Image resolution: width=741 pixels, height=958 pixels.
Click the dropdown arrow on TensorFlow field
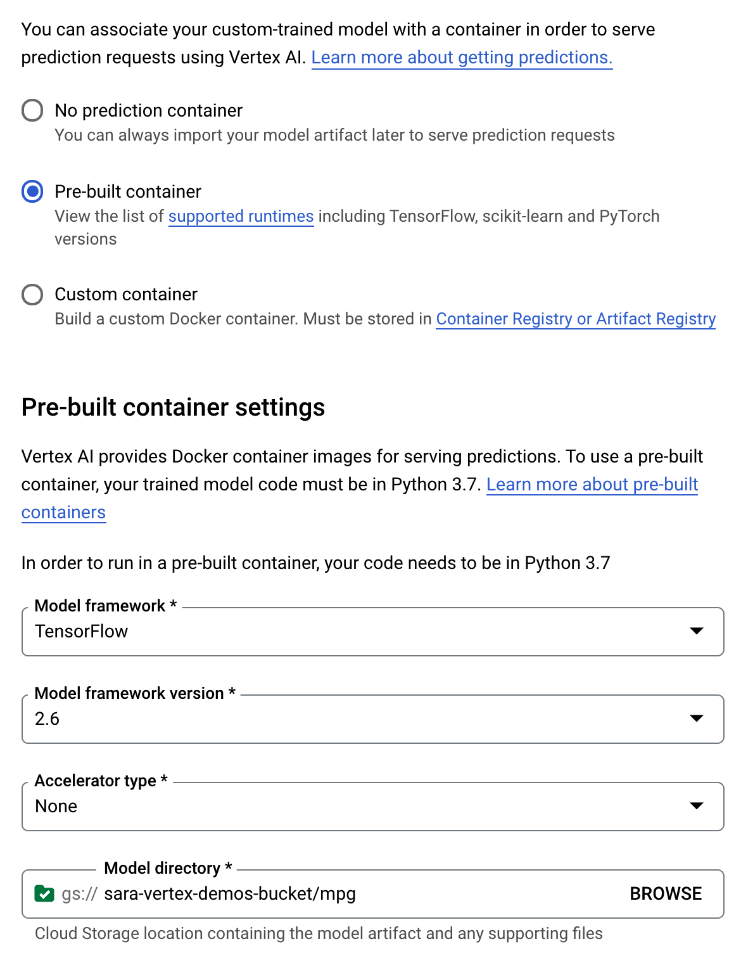tap(695, 631)
